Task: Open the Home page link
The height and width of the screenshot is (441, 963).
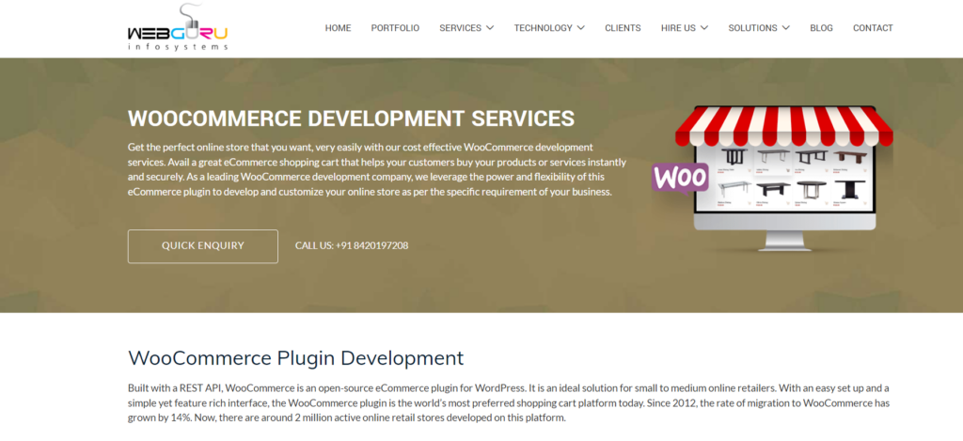Action: point(338,28)
